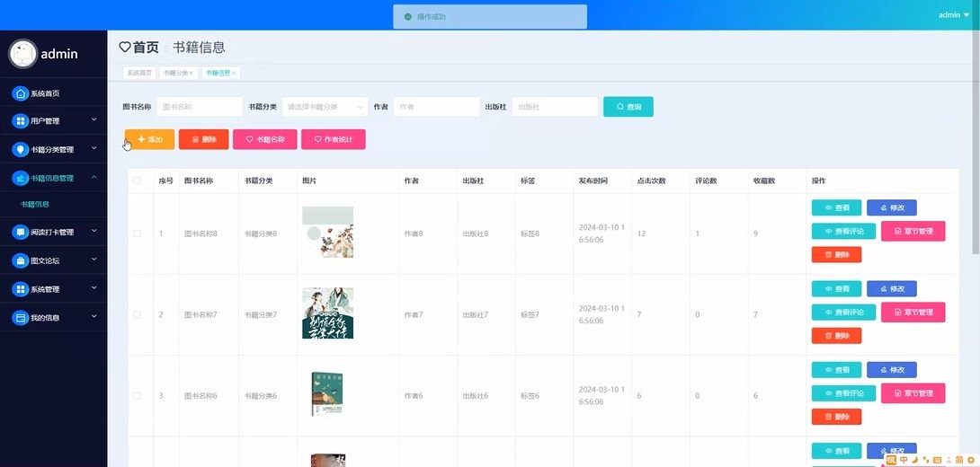Click the orange 添加 add button

[149, 139]
